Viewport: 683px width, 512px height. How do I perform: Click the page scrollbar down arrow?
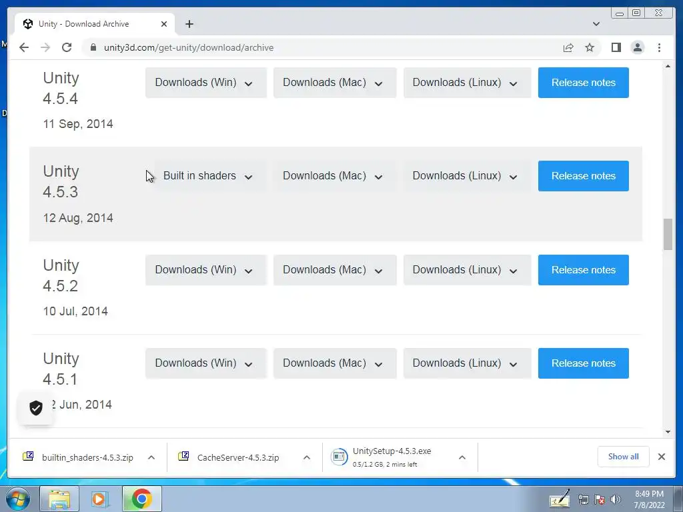pyautogui.click(x=668, y=432)
